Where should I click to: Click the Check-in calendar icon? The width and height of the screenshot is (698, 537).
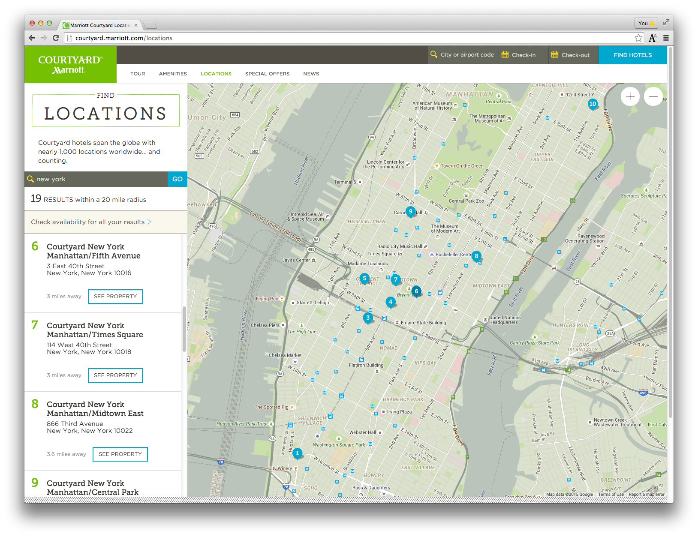point(505,55)
